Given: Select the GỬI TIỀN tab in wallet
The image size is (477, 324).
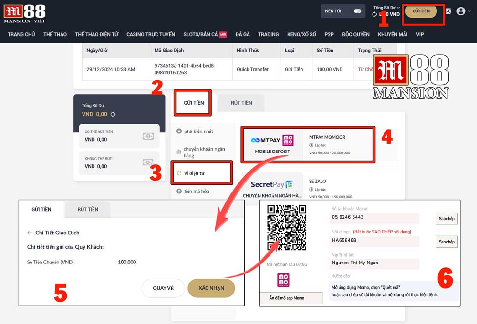Looking at the screenshot, I should [x=194, y=103].
